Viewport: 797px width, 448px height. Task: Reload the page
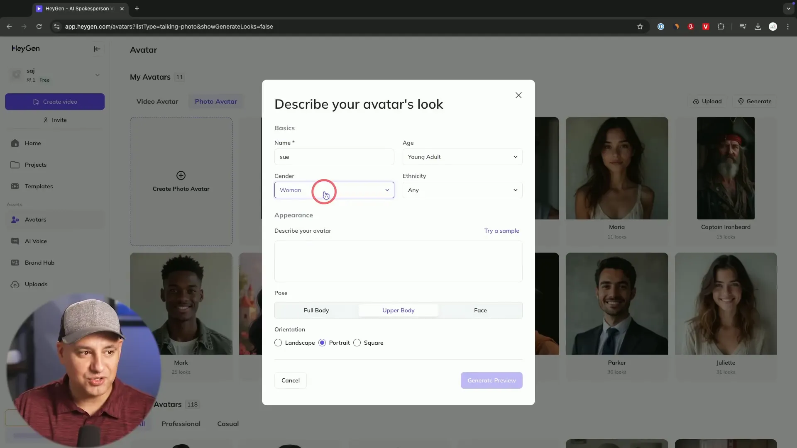coord(39,27)
